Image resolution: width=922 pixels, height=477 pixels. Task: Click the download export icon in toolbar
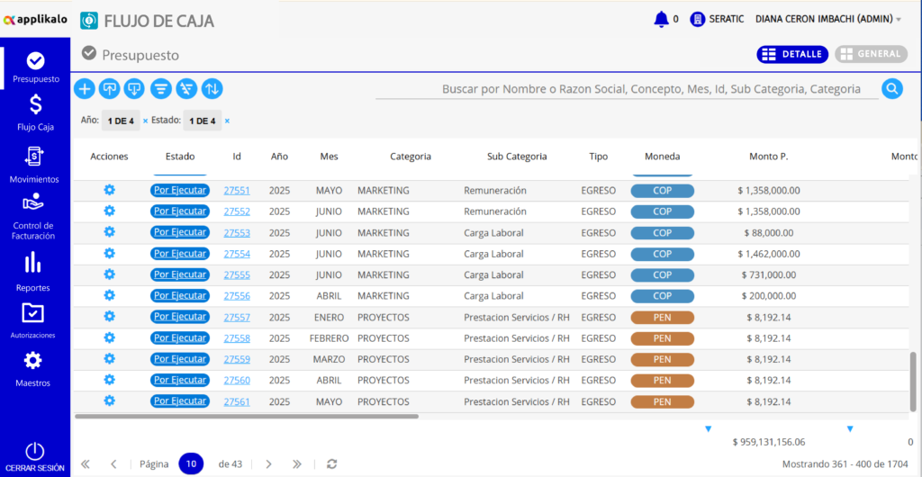(x=134, y=89)
